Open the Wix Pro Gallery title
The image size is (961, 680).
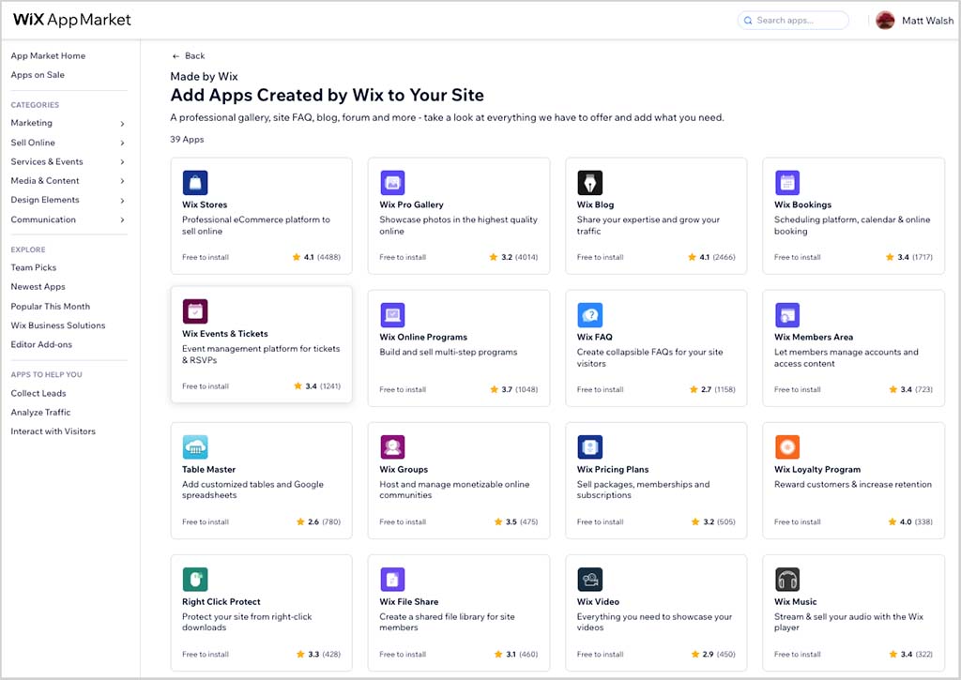(411, 204)
